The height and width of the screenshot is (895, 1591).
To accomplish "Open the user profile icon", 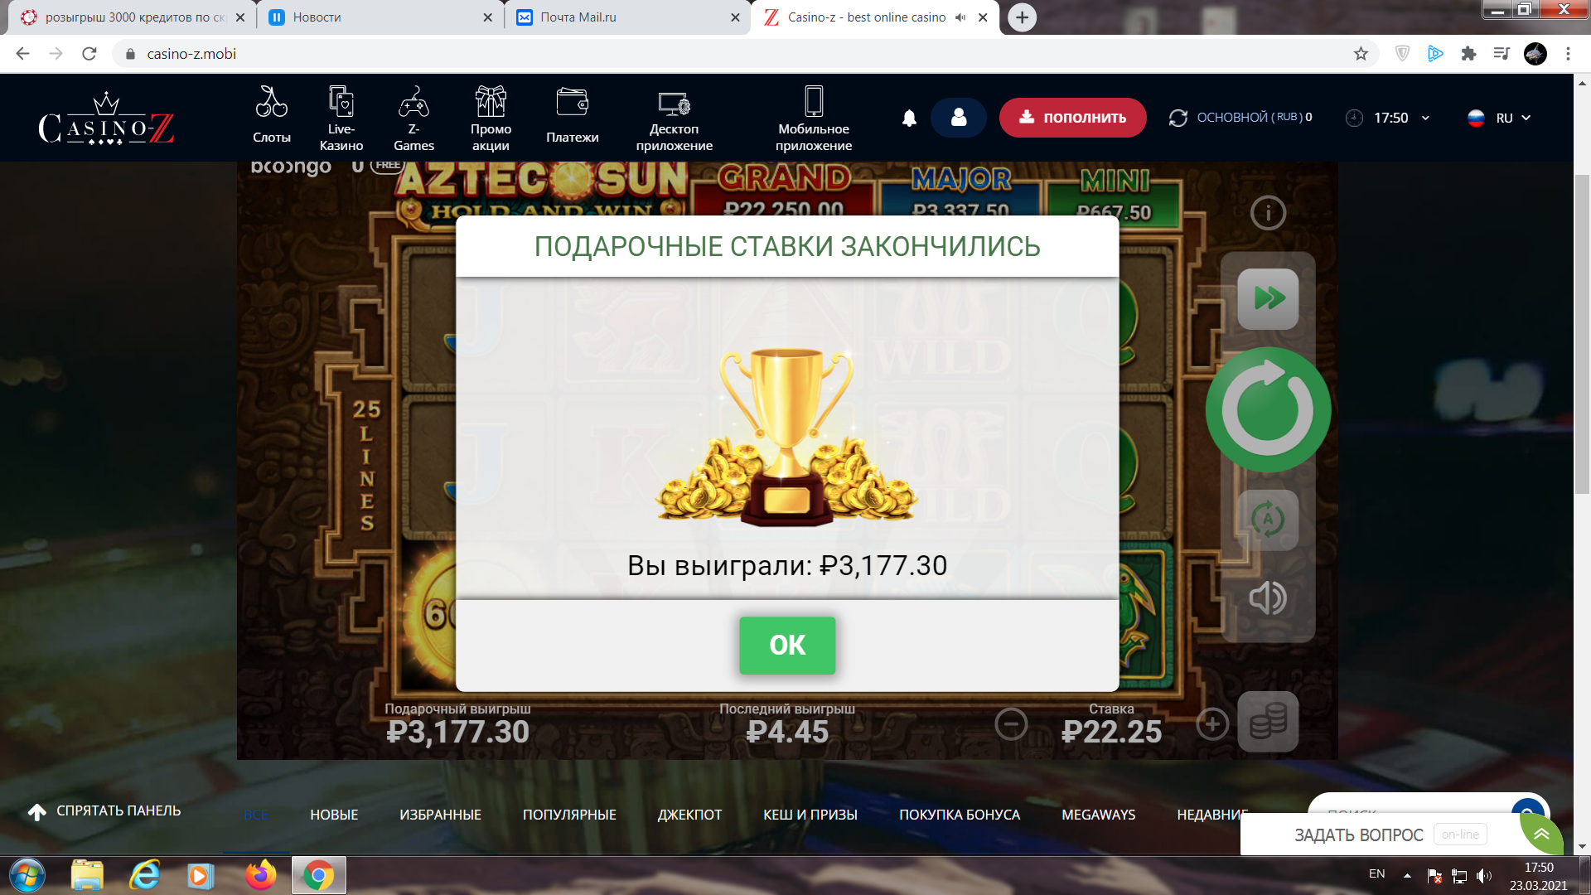I will pyautogui.click(x=959, y=118).
